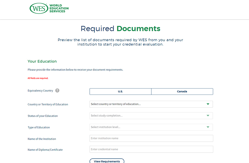249x163 pixels.
Task: Select Canada as equivalency country
Action: [182, 91]
